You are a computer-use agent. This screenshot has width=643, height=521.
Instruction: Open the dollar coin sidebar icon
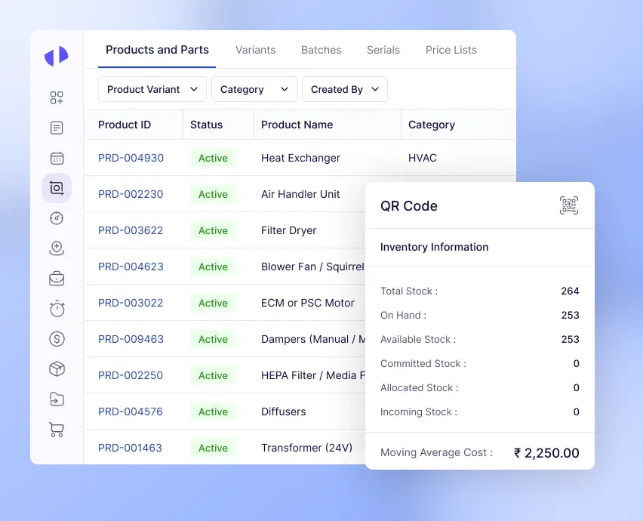tap(57, 339)
